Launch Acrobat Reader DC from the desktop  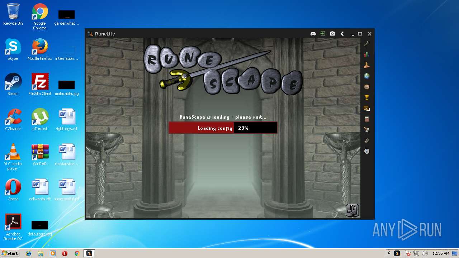click(13, 228)
